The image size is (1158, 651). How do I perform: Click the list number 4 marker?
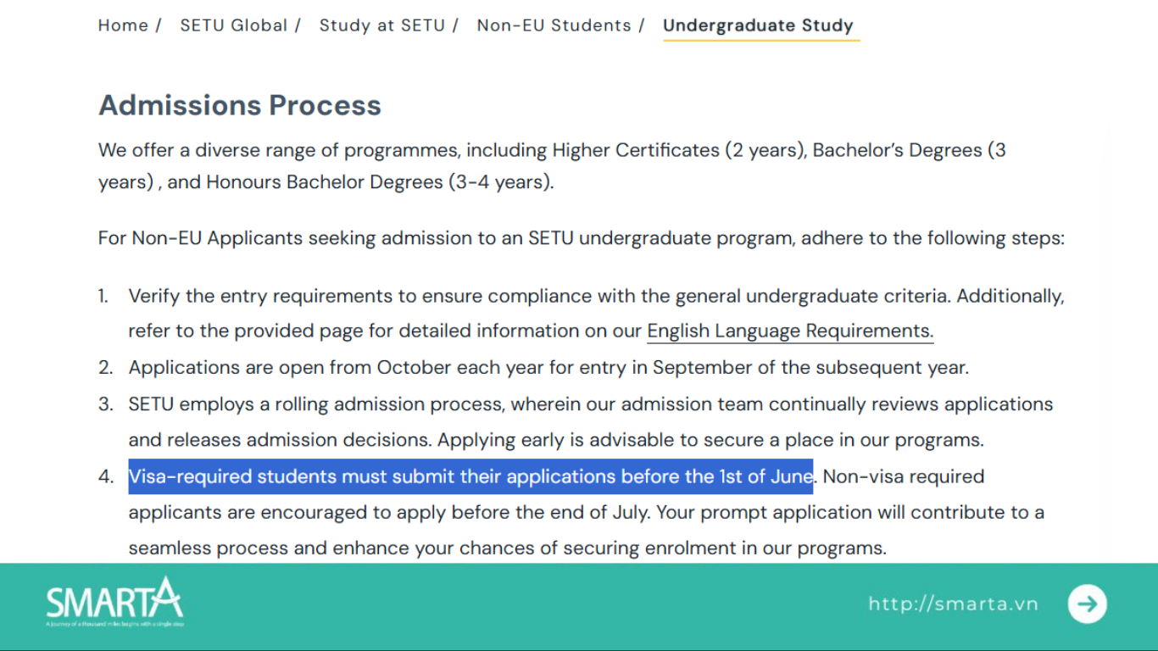[105, 476]
